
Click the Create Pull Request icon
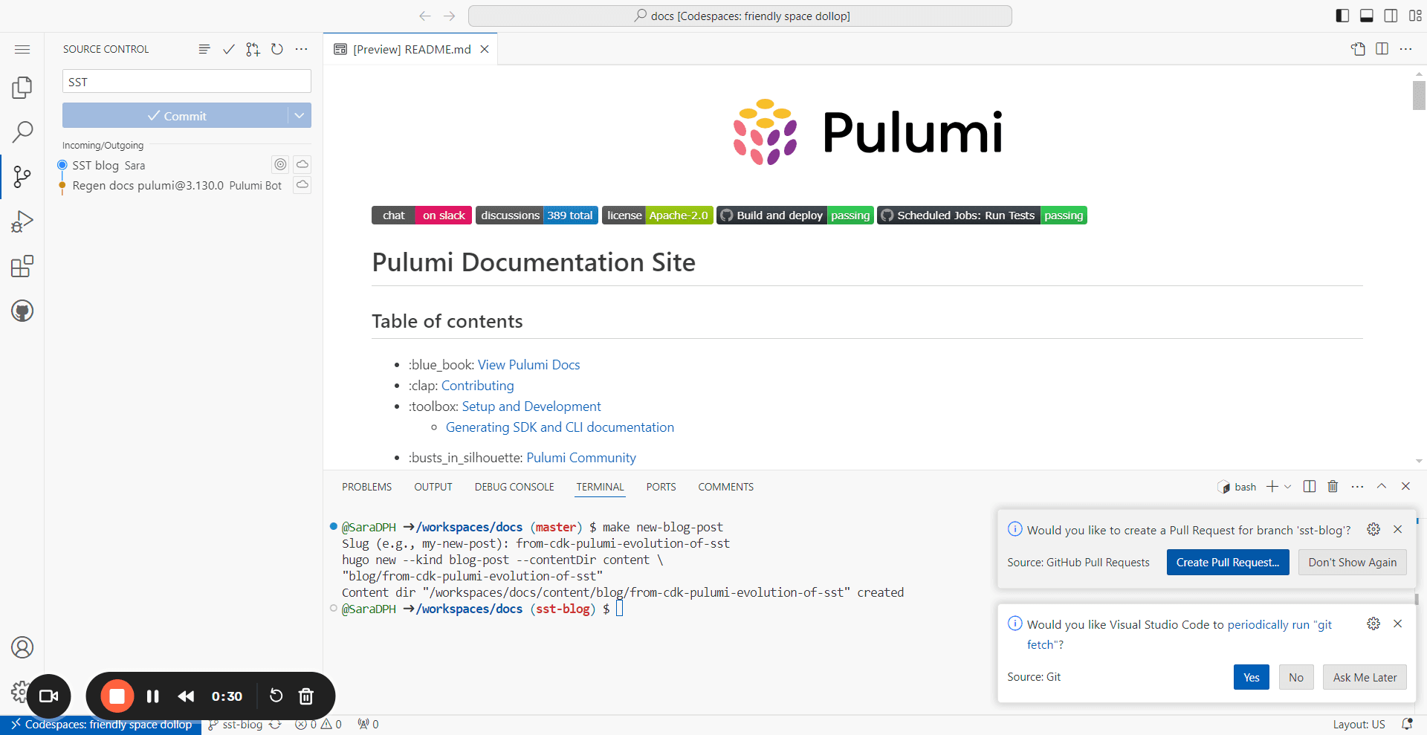tap(253, 49)
